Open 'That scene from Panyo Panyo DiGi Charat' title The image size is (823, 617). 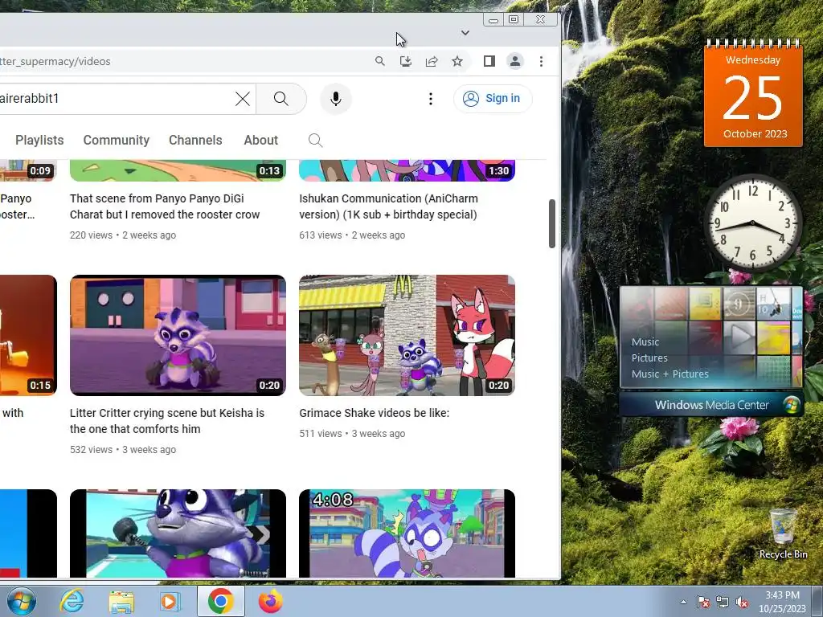pyautogui.click(x=165, y=206)
